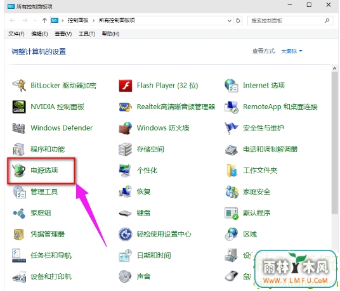Open the Windows 防火墙 icon
The image size is (340, 291).
coord(126,128)
